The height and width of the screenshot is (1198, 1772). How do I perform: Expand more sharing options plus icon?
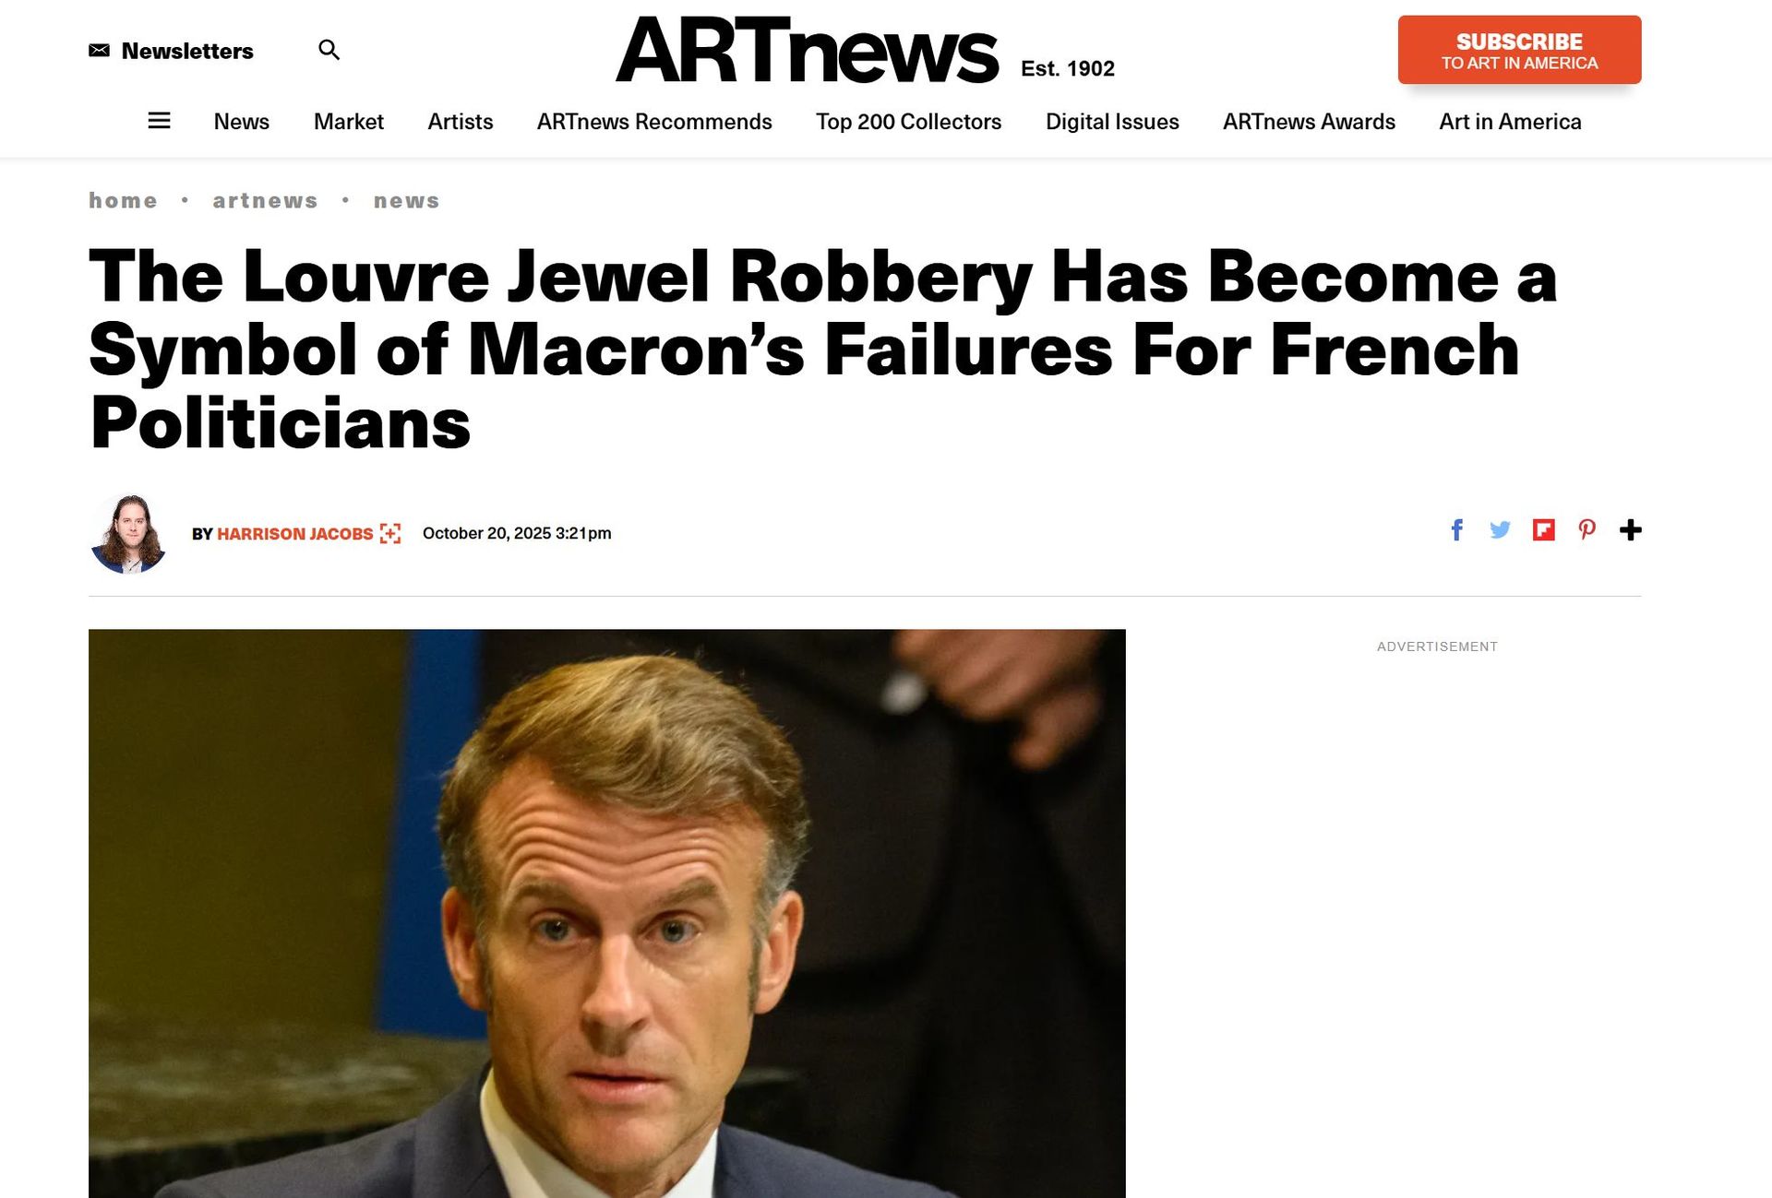[x=1630, y=530]
